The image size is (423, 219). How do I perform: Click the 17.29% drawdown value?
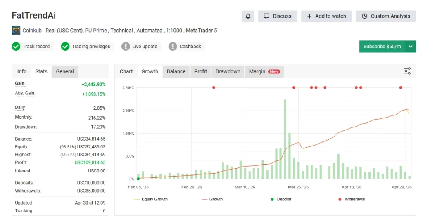(x=98, y=127)
